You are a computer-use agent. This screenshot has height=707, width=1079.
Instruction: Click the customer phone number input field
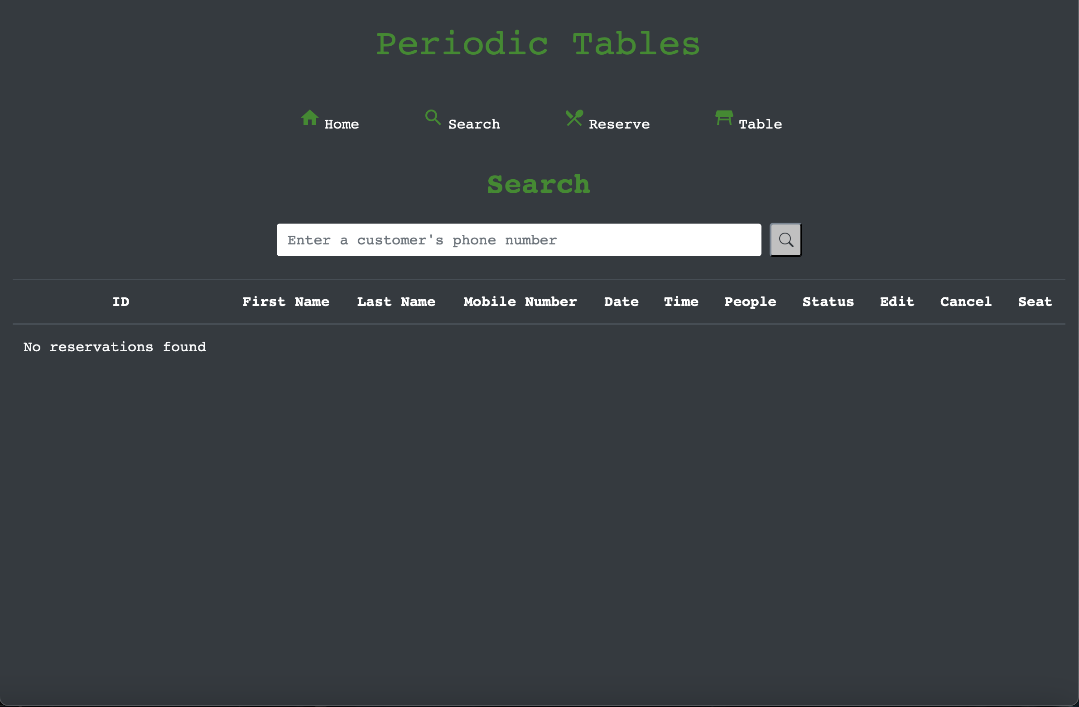click(x=518, y=240)
